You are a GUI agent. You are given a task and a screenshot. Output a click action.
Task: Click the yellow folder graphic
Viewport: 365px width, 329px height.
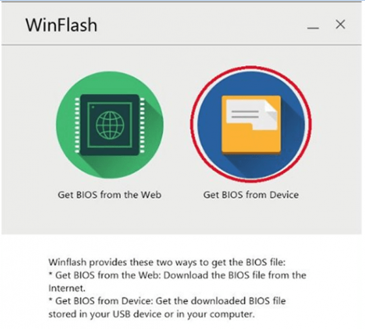251,125
